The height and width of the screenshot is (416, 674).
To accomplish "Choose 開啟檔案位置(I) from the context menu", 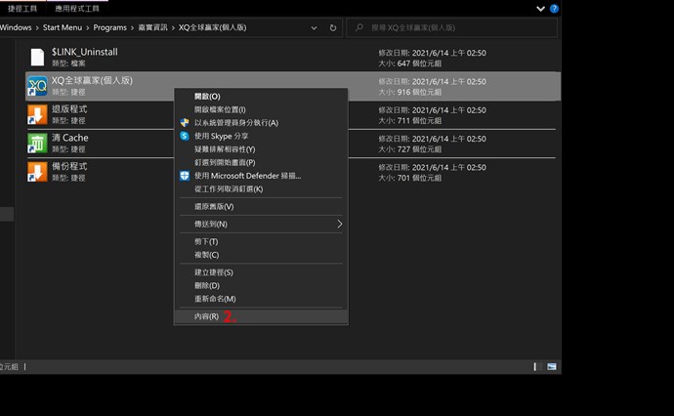I will 220,109.
